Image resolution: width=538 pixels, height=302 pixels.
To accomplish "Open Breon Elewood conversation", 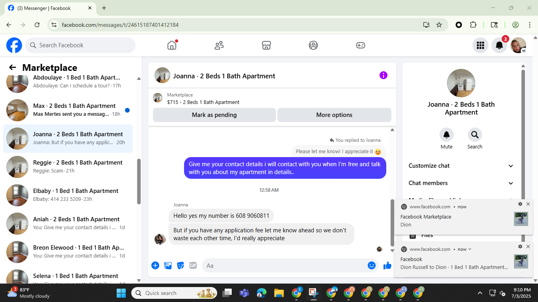I will 68,252.
